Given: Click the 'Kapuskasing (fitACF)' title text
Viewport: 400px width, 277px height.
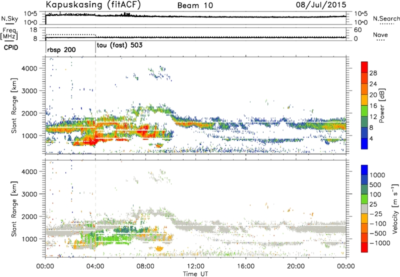Looking at the screenshot, I should [x=93, y=4].
